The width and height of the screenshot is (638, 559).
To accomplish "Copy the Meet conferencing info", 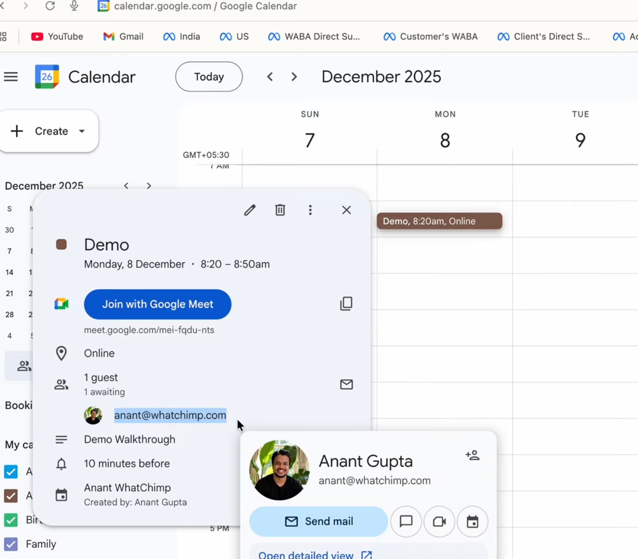I will tap(346, 304).
